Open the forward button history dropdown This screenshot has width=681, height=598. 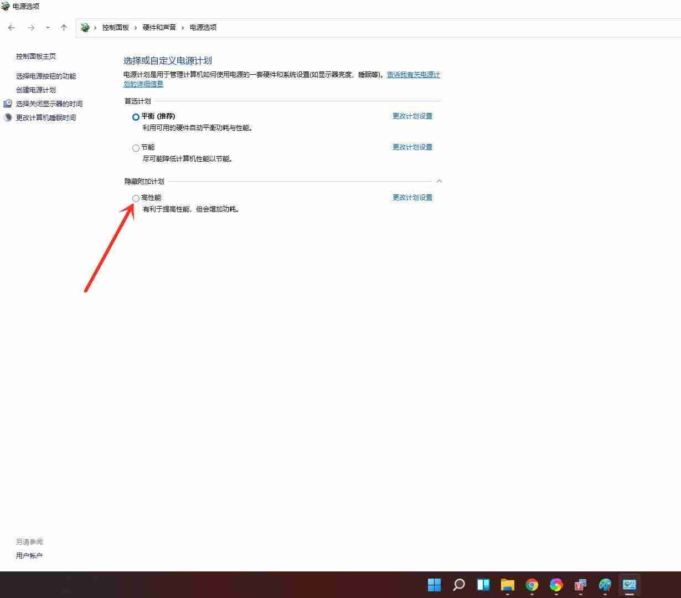[x=48, y=27]
